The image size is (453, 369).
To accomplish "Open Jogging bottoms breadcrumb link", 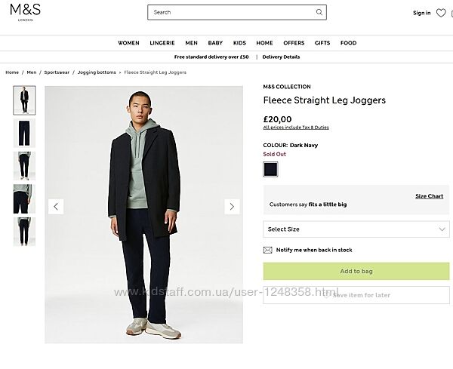I will pyautogui.click(x=97, y=72).
